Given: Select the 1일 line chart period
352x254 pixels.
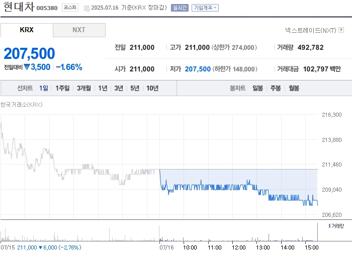Looking at the screenshot, I should 44,88.
